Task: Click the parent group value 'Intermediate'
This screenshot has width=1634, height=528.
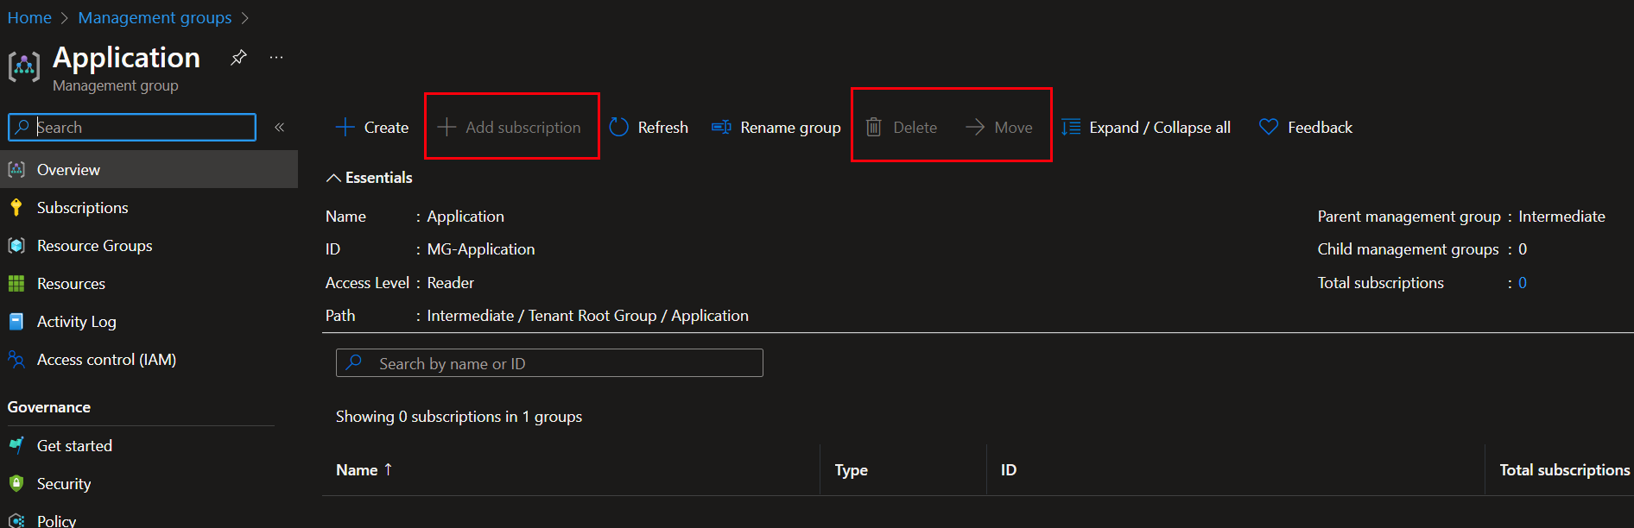Action: [1561, 216]
